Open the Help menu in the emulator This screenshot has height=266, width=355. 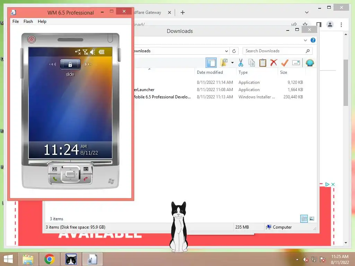[x=42, y=21]
